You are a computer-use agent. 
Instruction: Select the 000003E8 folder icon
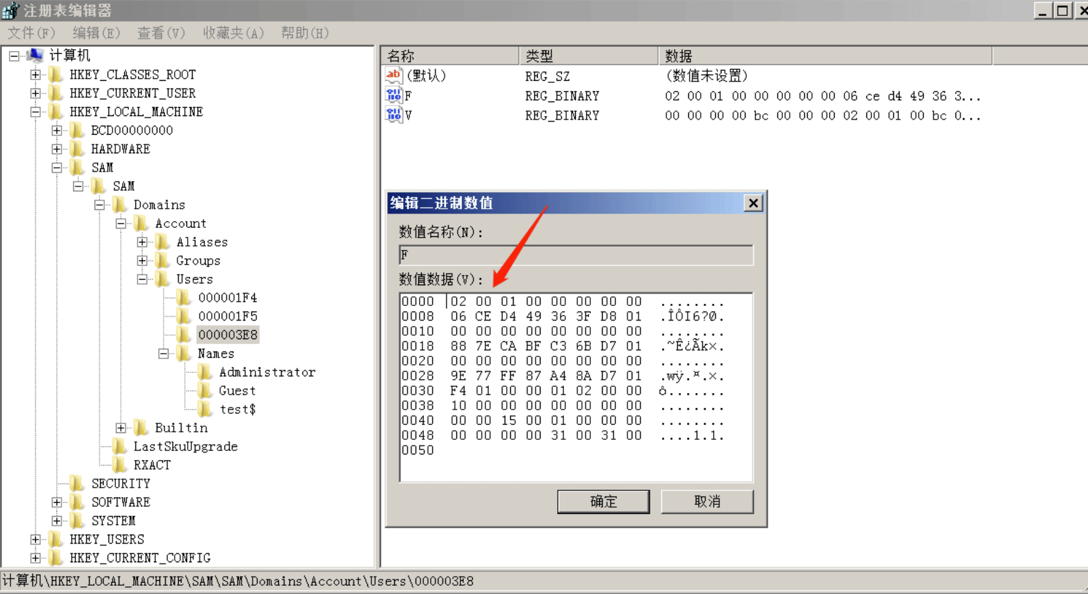[x=184, y=334]
